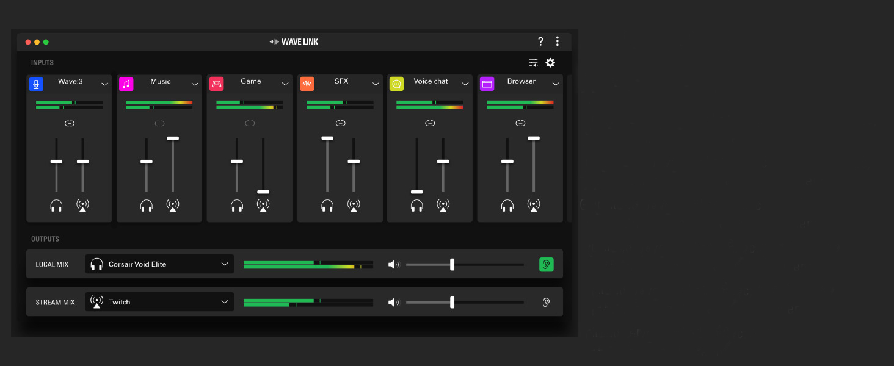
Task: Click the Game channel controller icon
Action: tap(217, 84)
